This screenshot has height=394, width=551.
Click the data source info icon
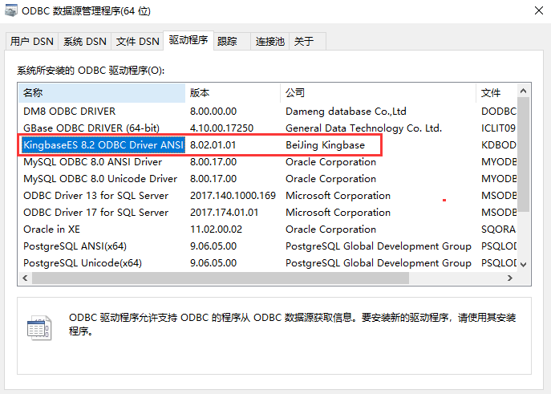(x=39, y=328)
